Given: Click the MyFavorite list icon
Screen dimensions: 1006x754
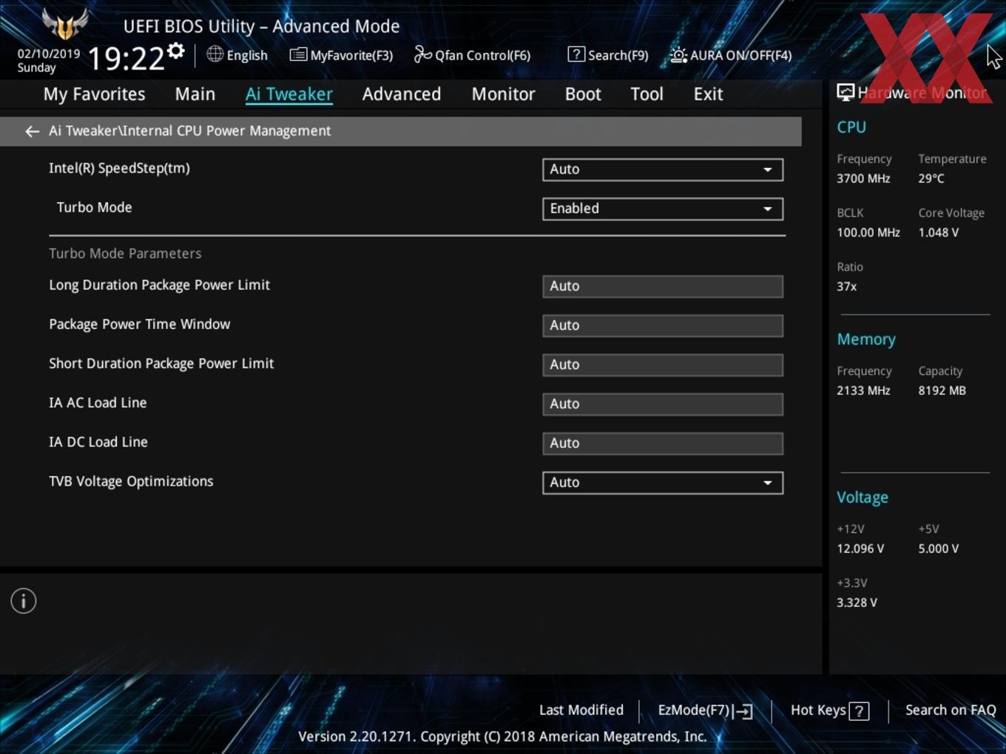Looking at the screenshot, I should pyautogui.click(x=298, y=55).
